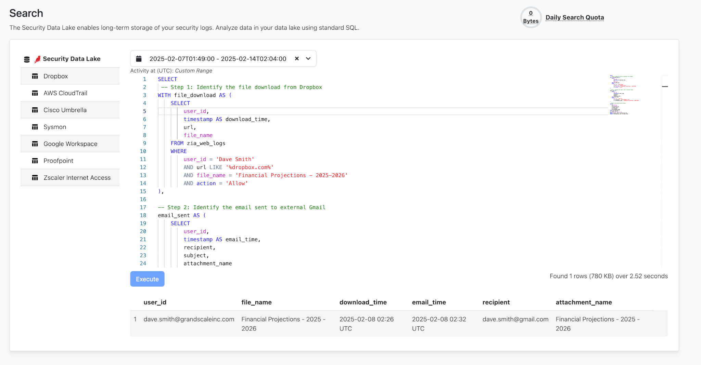This screenshot has width=701, height=365.
Task: Click the recipient column header
Action: [496, 302]
